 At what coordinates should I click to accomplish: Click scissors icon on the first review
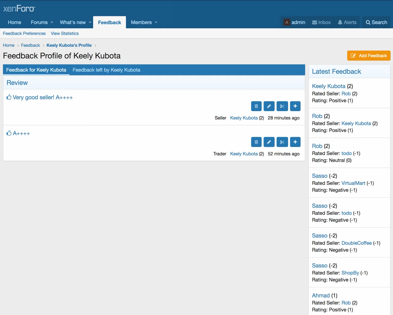(x=282, y=106)
